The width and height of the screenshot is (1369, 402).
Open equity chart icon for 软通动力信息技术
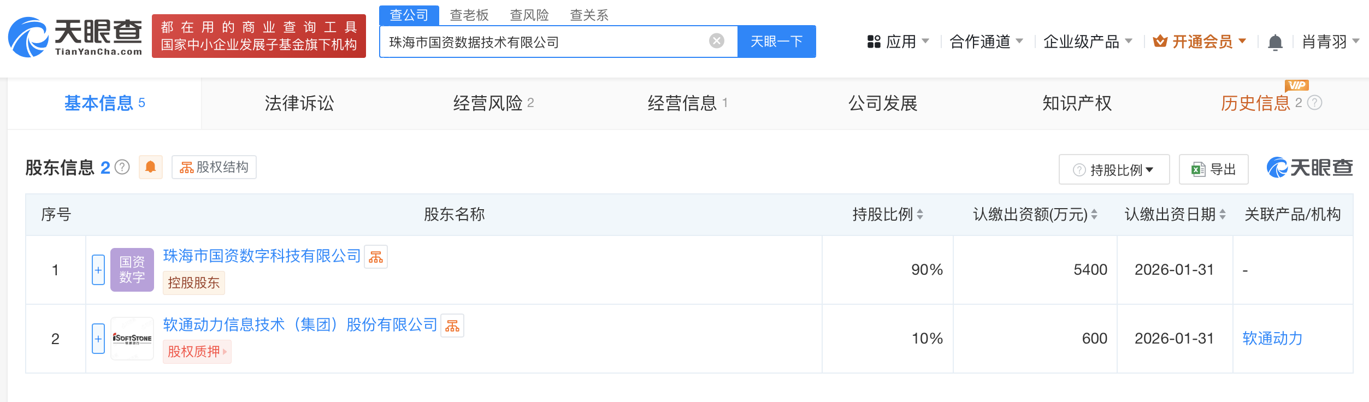pos(452,326)
